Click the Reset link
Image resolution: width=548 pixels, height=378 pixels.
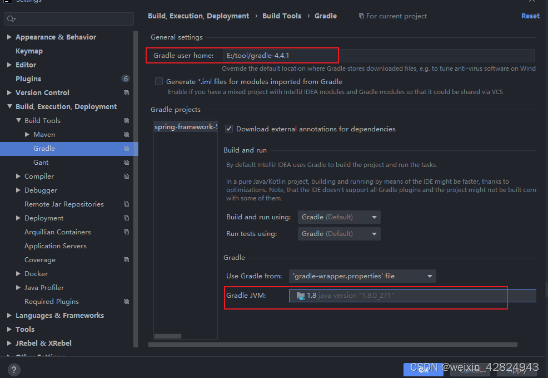(530, 16)
